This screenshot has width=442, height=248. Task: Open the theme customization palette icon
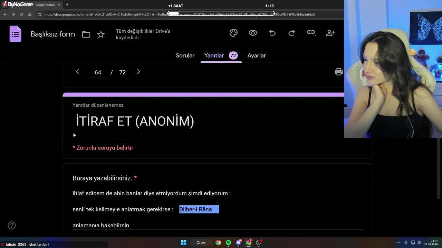point(234,33)
